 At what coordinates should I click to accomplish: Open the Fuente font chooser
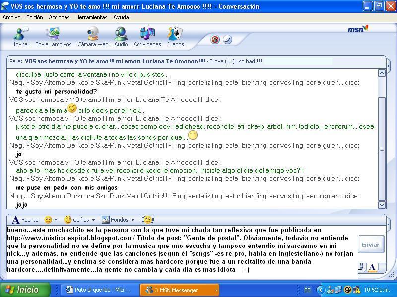(25, 220)
